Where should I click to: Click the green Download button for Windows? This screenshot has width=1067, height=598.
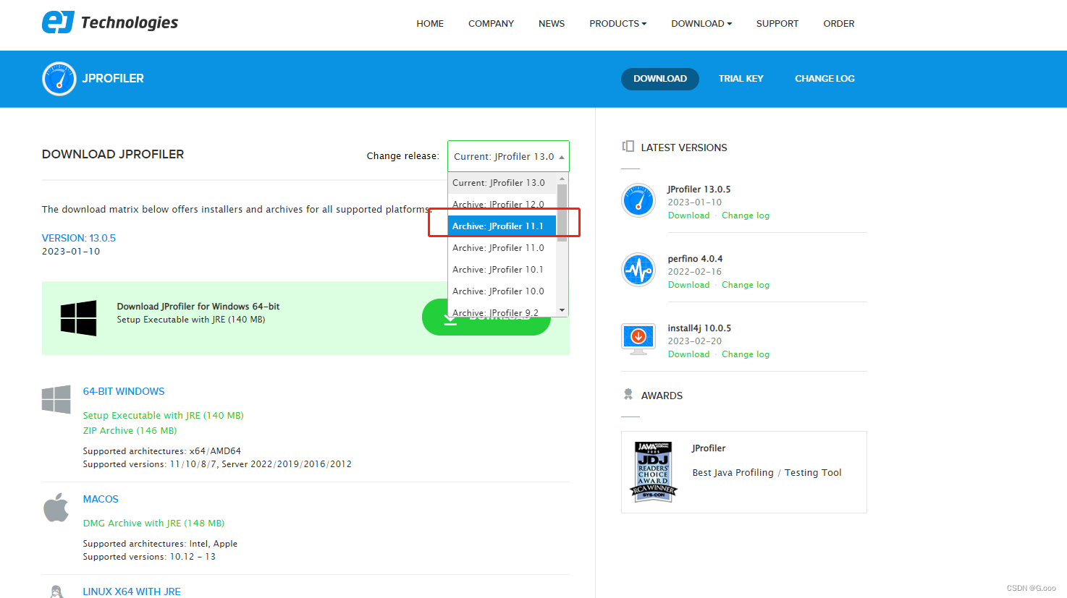click(x=486, y=317)
